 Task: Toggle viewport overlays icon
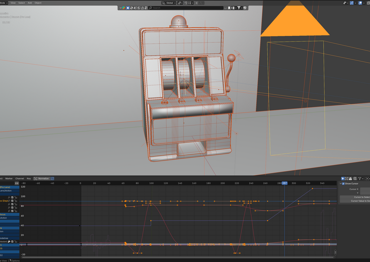(360, 3)
